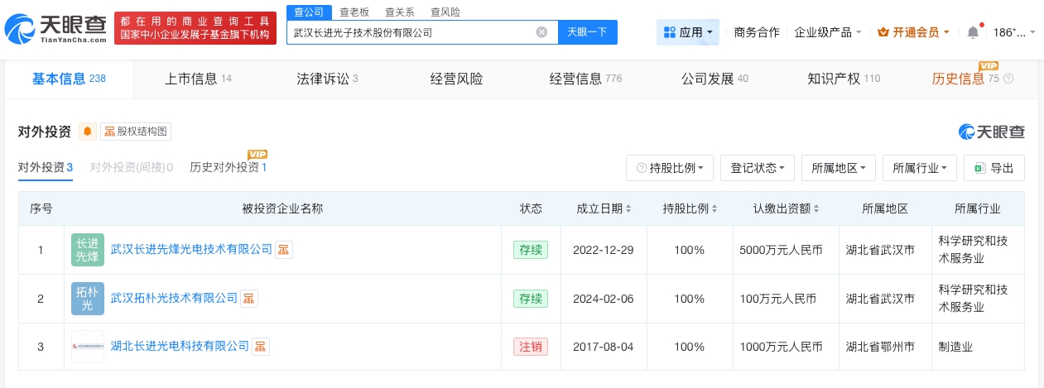Viewport: 1044px width, 388px height.
Task: Select the 历史对外投资 sub-tab
Action: 228,167
